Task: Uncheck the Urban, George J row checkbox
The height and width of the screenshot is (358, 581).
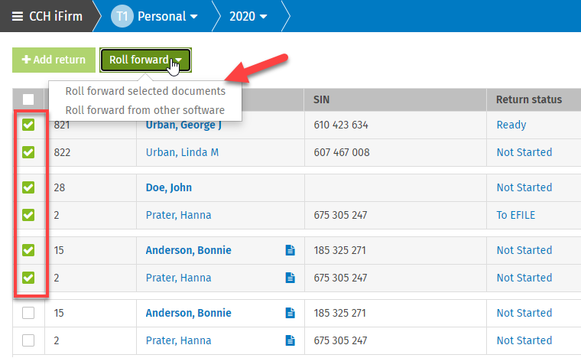Action: 28,125
